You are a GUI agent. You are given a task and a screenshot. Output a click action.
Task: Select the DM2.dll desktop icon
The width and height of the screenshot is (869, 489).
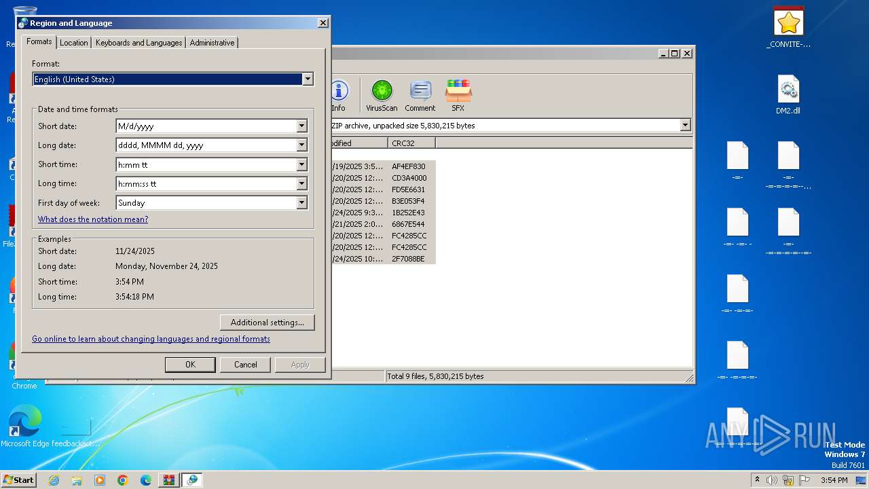[788, 94]
